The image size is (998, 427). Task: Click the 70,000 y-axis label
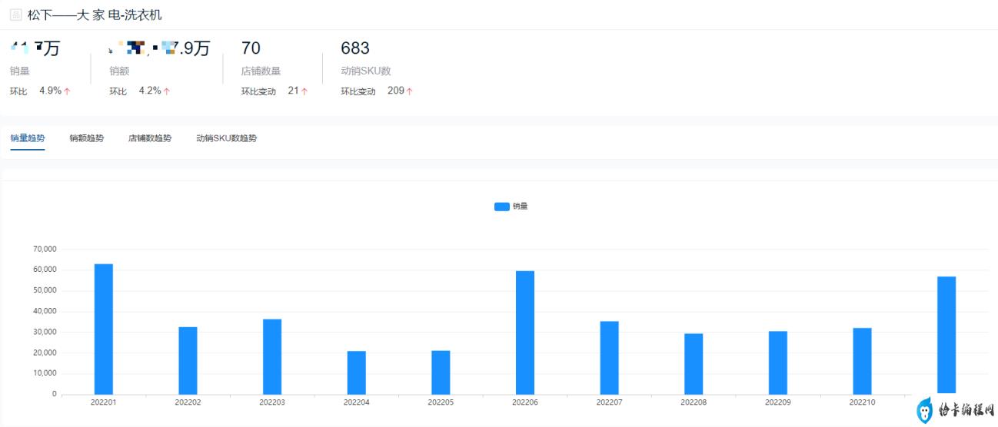44,250
